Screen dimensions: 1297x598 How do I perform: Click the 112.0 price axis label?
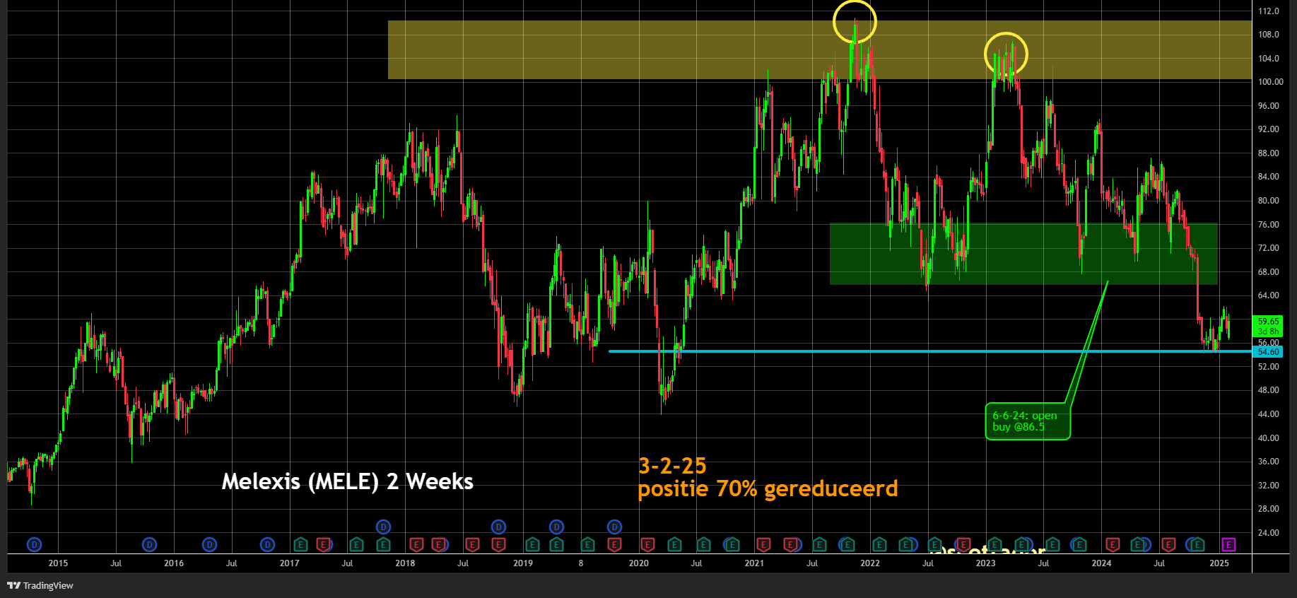coord(1268,11)
